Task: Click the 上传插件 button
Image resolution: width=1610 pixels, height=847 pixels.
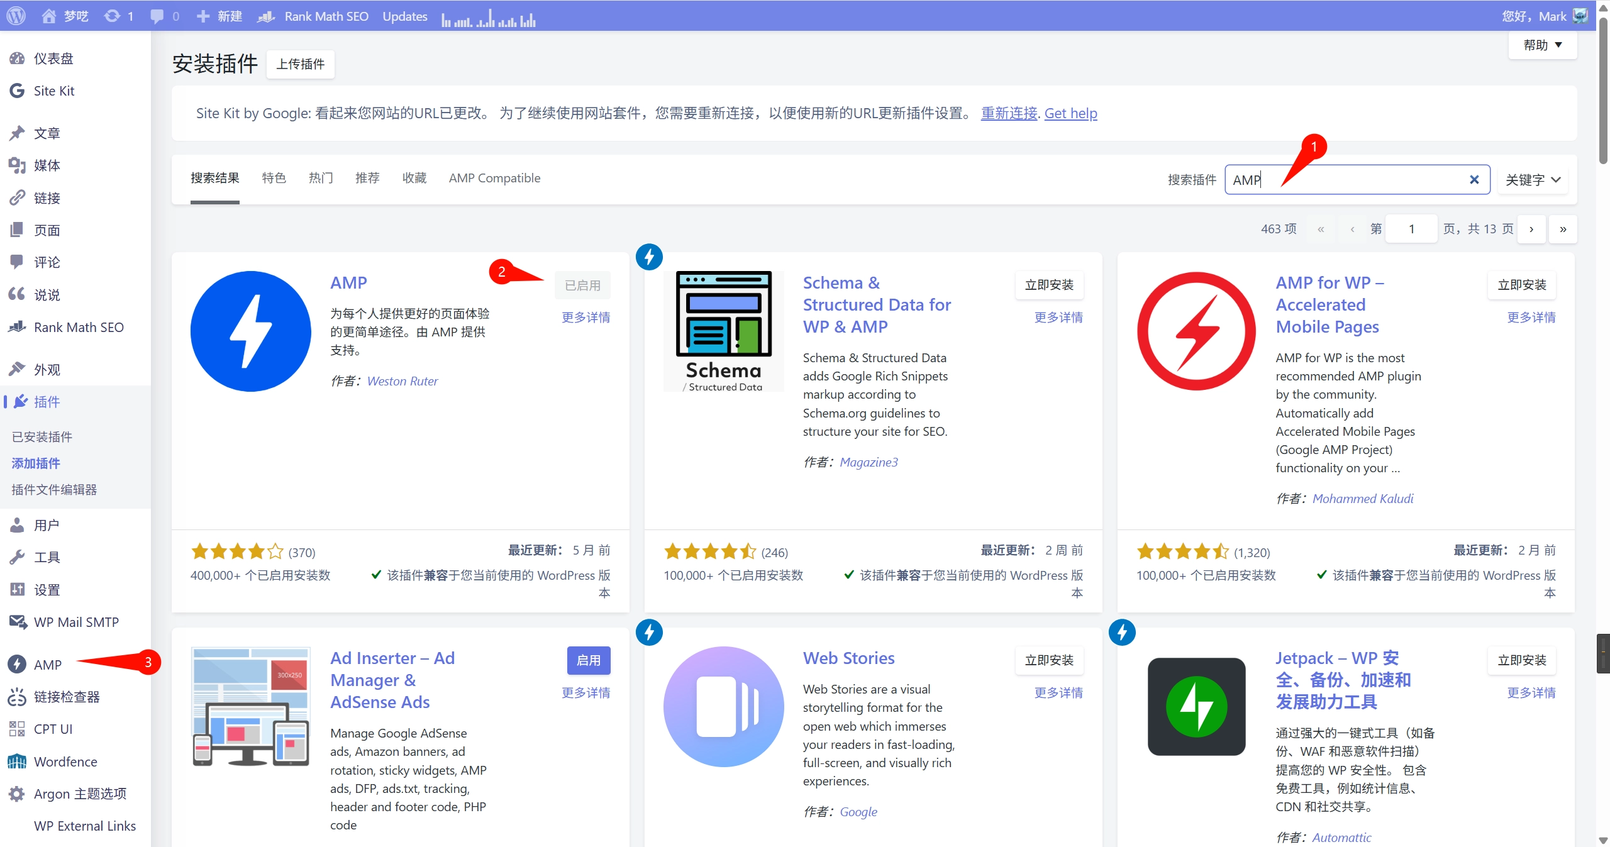Action: [x=301, y=64]
